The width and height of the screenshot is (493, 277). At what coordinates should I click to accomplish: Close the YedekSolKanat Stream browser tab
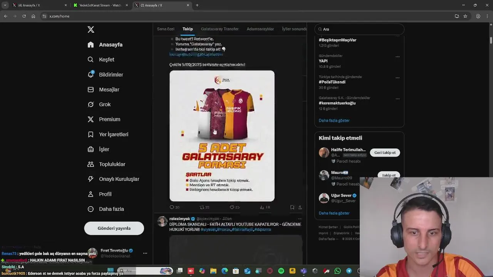pos(127,5)
